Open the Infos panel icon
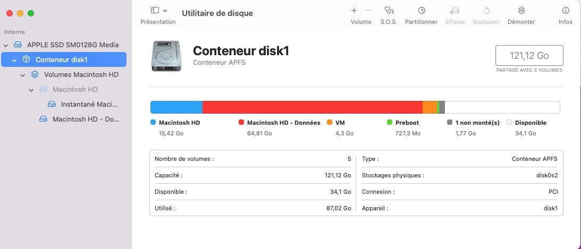Screen dimensions: 581x249 [565, 11]
